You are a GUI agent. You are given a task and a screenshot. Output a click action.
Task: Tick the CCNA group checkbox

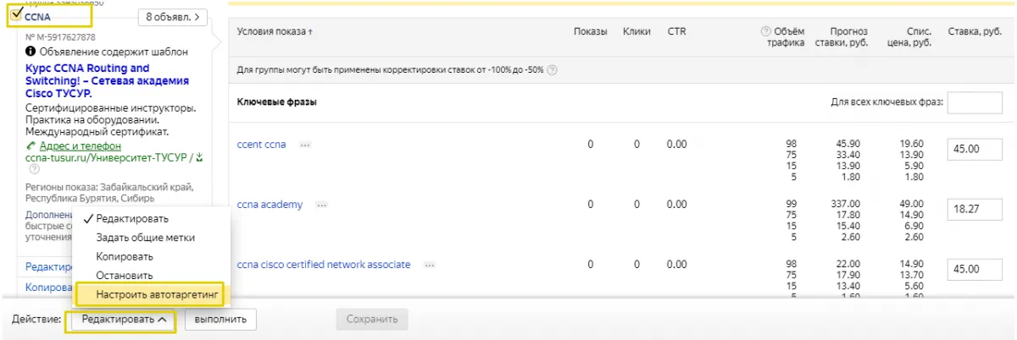(16, 14)
